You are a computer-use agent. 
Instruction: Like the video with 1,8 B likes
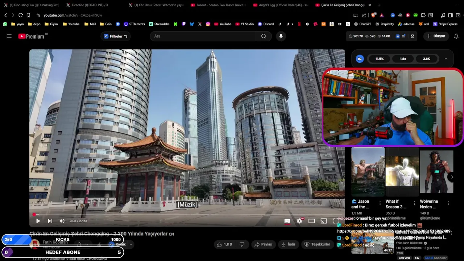tap(225, 244)
